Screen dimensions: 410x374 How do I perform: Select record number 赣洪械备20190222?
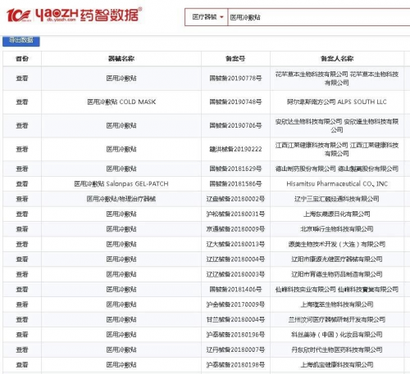point(235,149)
